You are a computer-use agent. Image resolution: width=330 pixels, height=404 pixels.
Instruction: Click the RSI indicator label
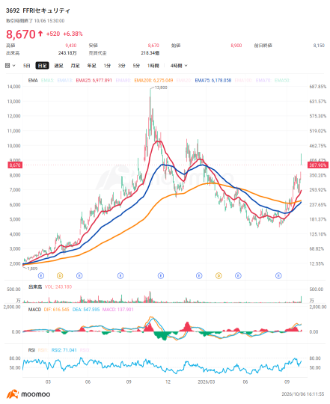pyautogui.click(x=31, y=350)
